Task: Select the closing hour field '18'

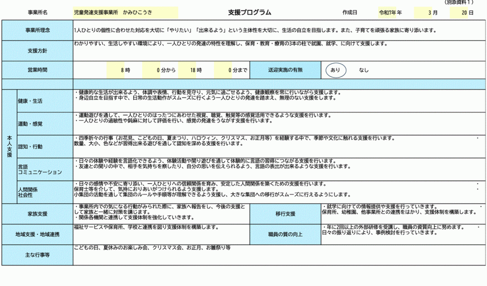Action: click(187, 70)
